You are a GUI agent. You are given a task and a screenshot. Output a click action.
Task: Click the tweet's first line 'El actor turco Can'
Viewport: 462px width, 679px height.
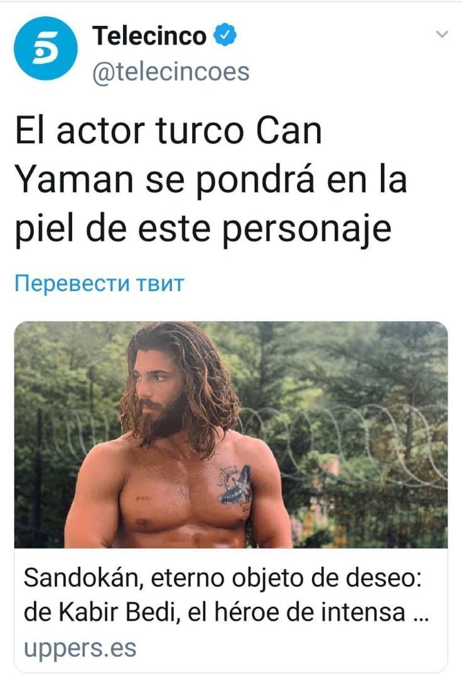pos(169,131)
